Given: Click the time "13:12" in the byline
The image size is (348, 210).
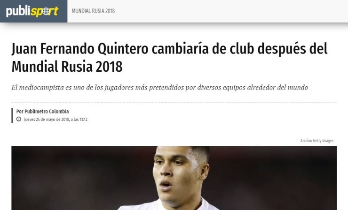Looking at the screenshot, I should click(83, 120).
